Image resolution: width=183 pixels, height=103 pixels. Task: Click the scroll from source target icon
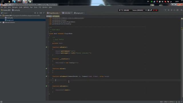click(x=35, y=13)
